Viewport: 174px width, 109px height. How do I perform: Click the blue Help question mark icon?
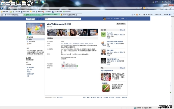click(x=170, y=14)
